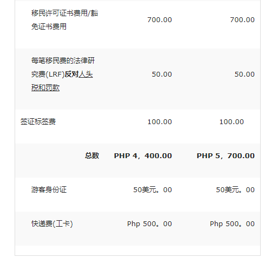This screenshot has width=265, height=258.
Task: Click the 总数 total label
Action: [x=92, y=155]
